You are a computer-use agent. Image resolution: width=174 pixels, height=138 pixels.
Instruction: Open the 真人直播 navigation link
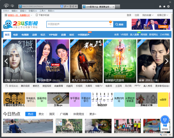[x=134, y=34]
